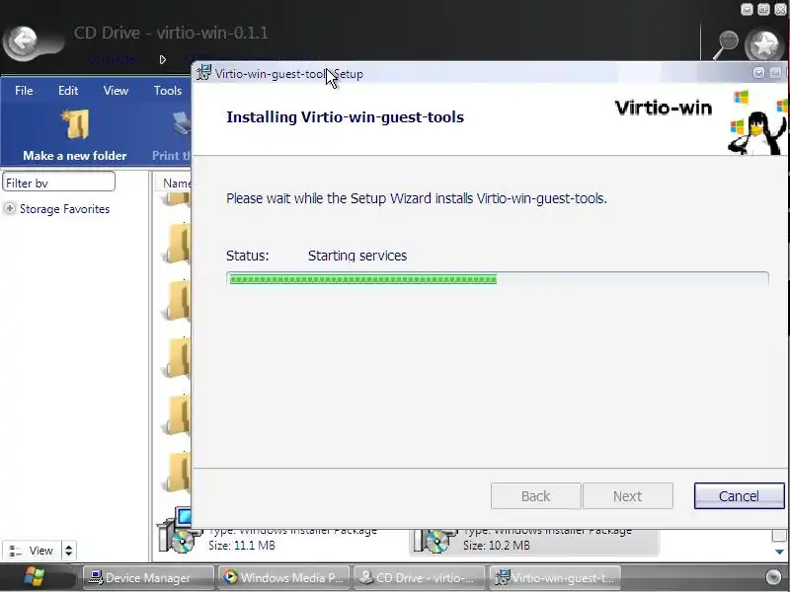The height and width of the screenshot is (592, 790).
Task: Switch to Virtio-win-guest-tools taskbar item
Action: 555,578
